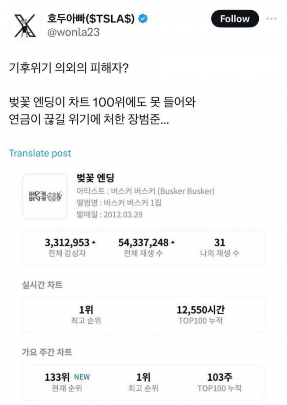Click the Translate post link
287x405 pixels.
coord(40,153)
